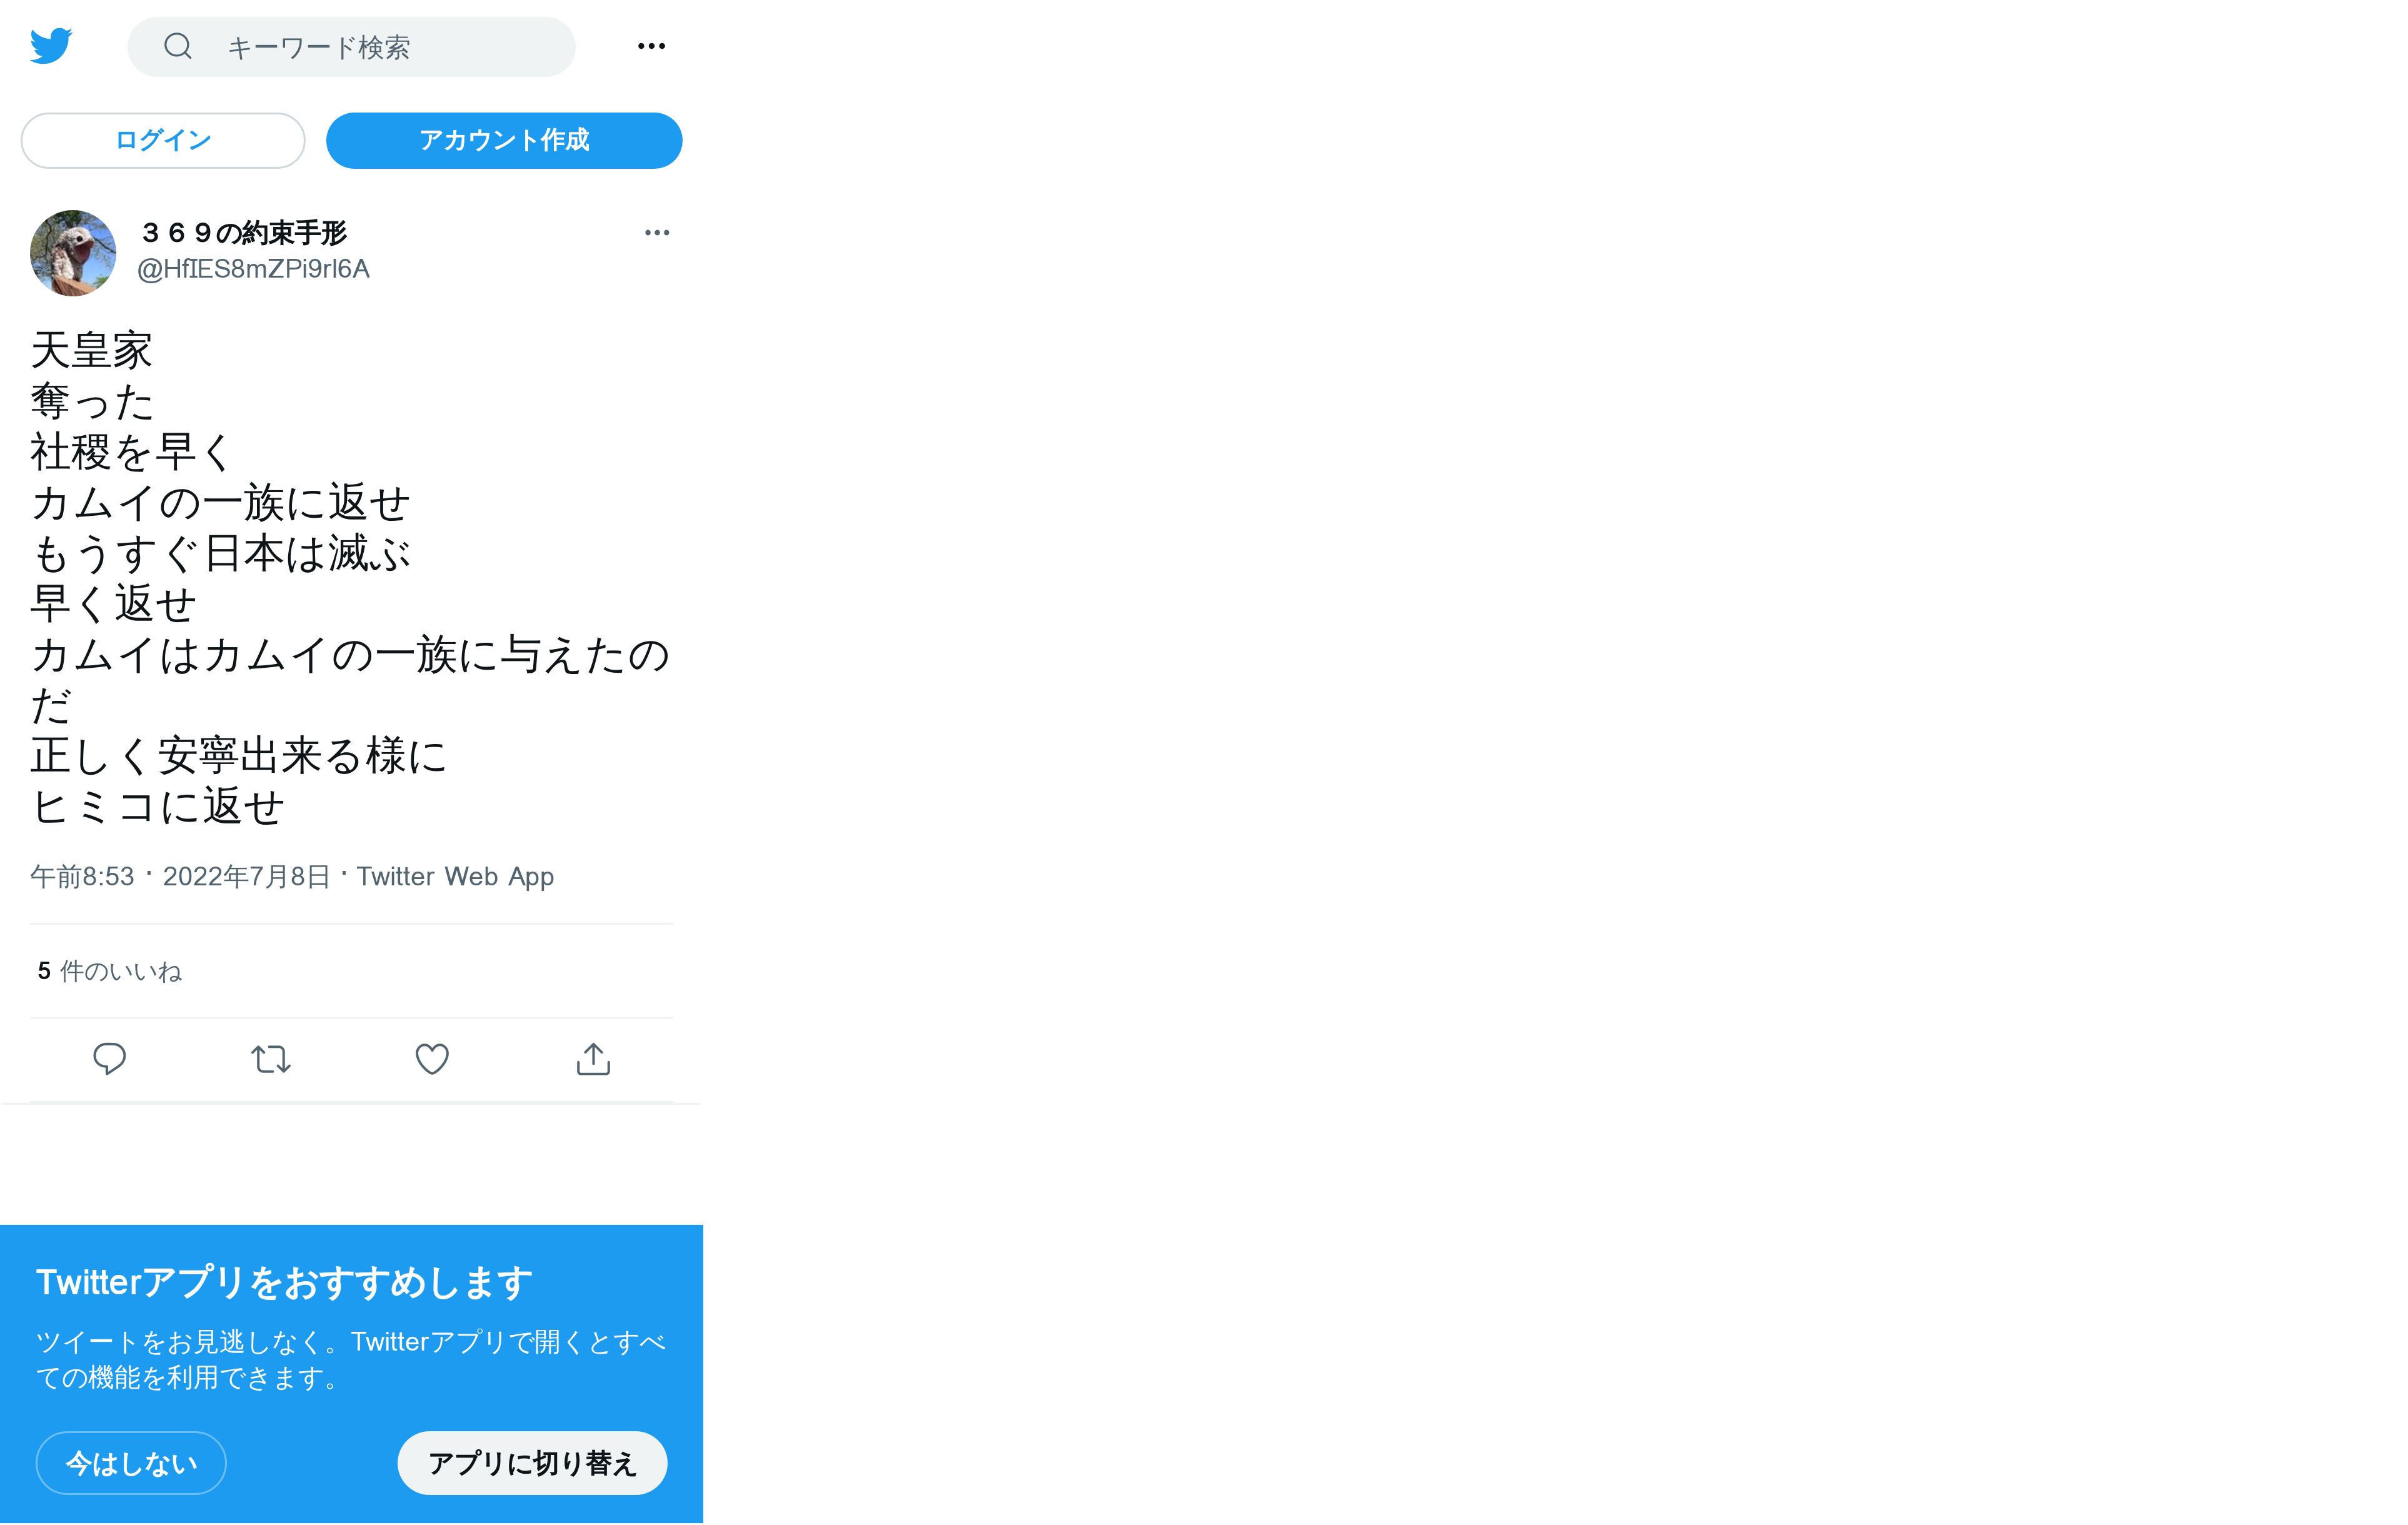The height and width of the screenshot is (1525, 2408).
Task: Click the @HfIES8mZPi9rl6A handle
Action: point(253,269)
